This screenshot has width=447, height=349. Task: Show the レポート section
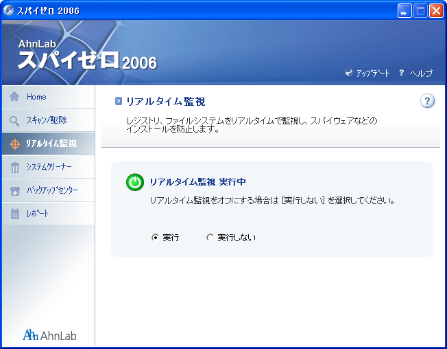(x=48, y=214)
